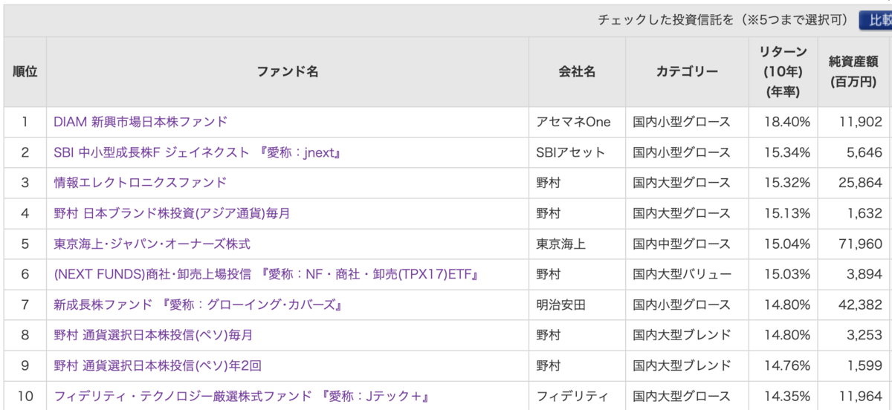Open DIAM 新興市場日本株ファンド link
This screenshot has width=892, height=410.
tap(140, 122)
